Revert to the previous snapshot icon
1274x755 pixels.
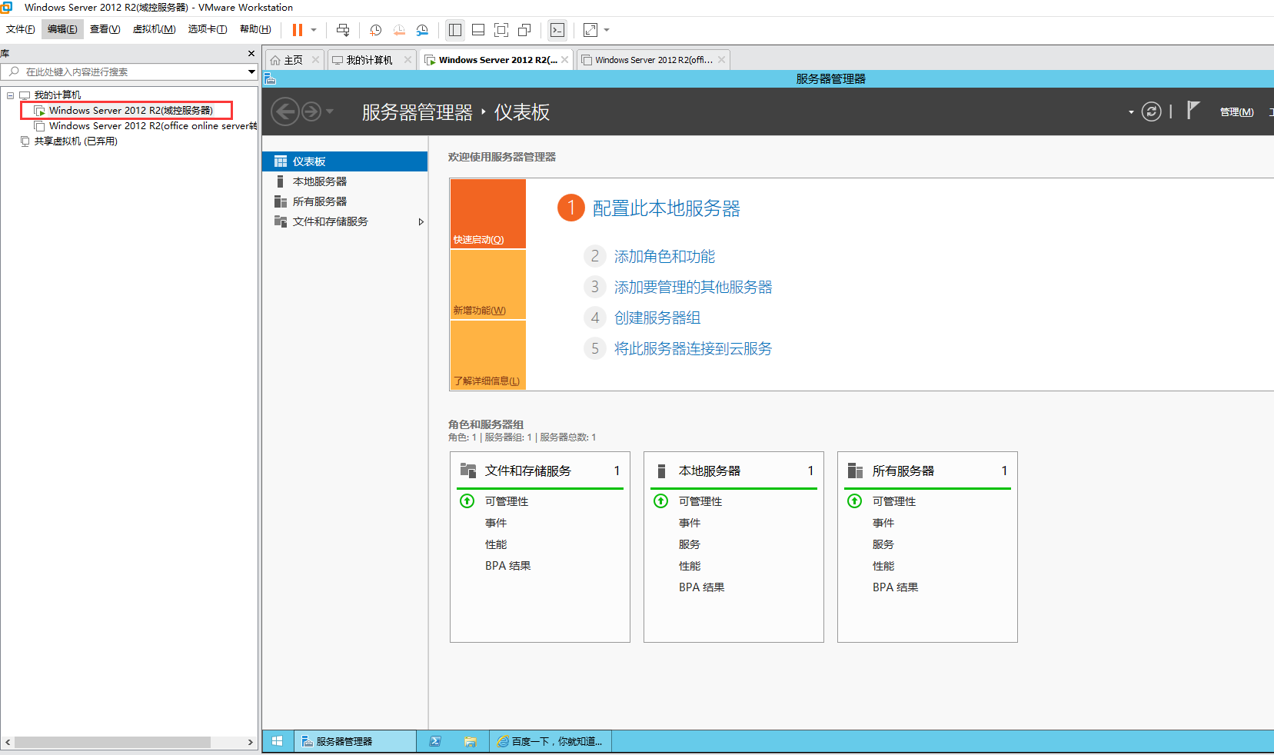click(399, 30)
